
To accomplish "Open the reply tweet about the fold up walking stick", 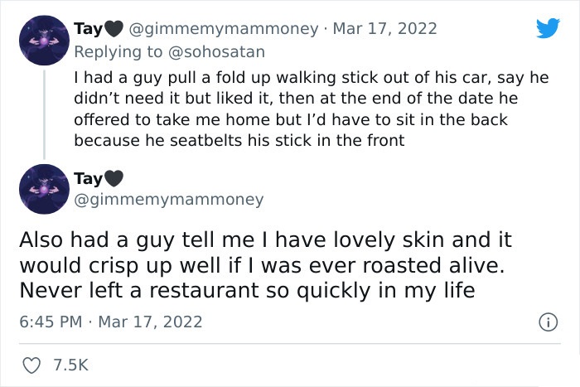I will pos(311,109).
